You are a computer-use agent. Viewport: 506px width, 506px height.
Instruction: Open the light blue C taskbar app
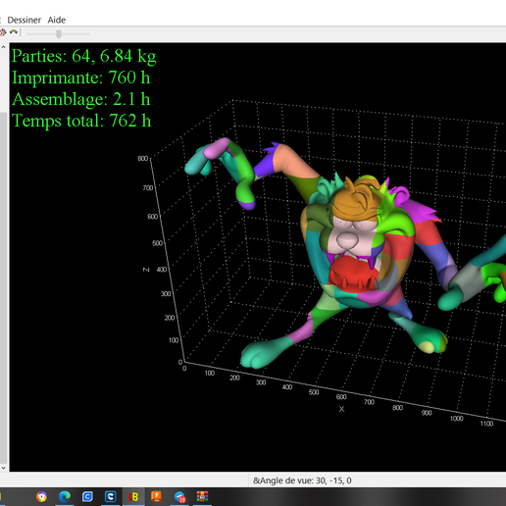coord(87,496)
